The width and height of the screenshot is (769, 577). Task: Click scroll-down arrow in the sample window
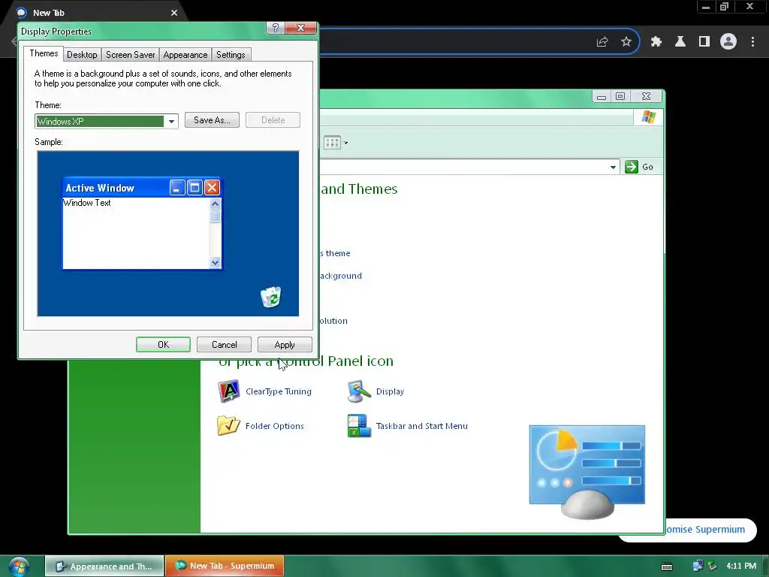215,262
